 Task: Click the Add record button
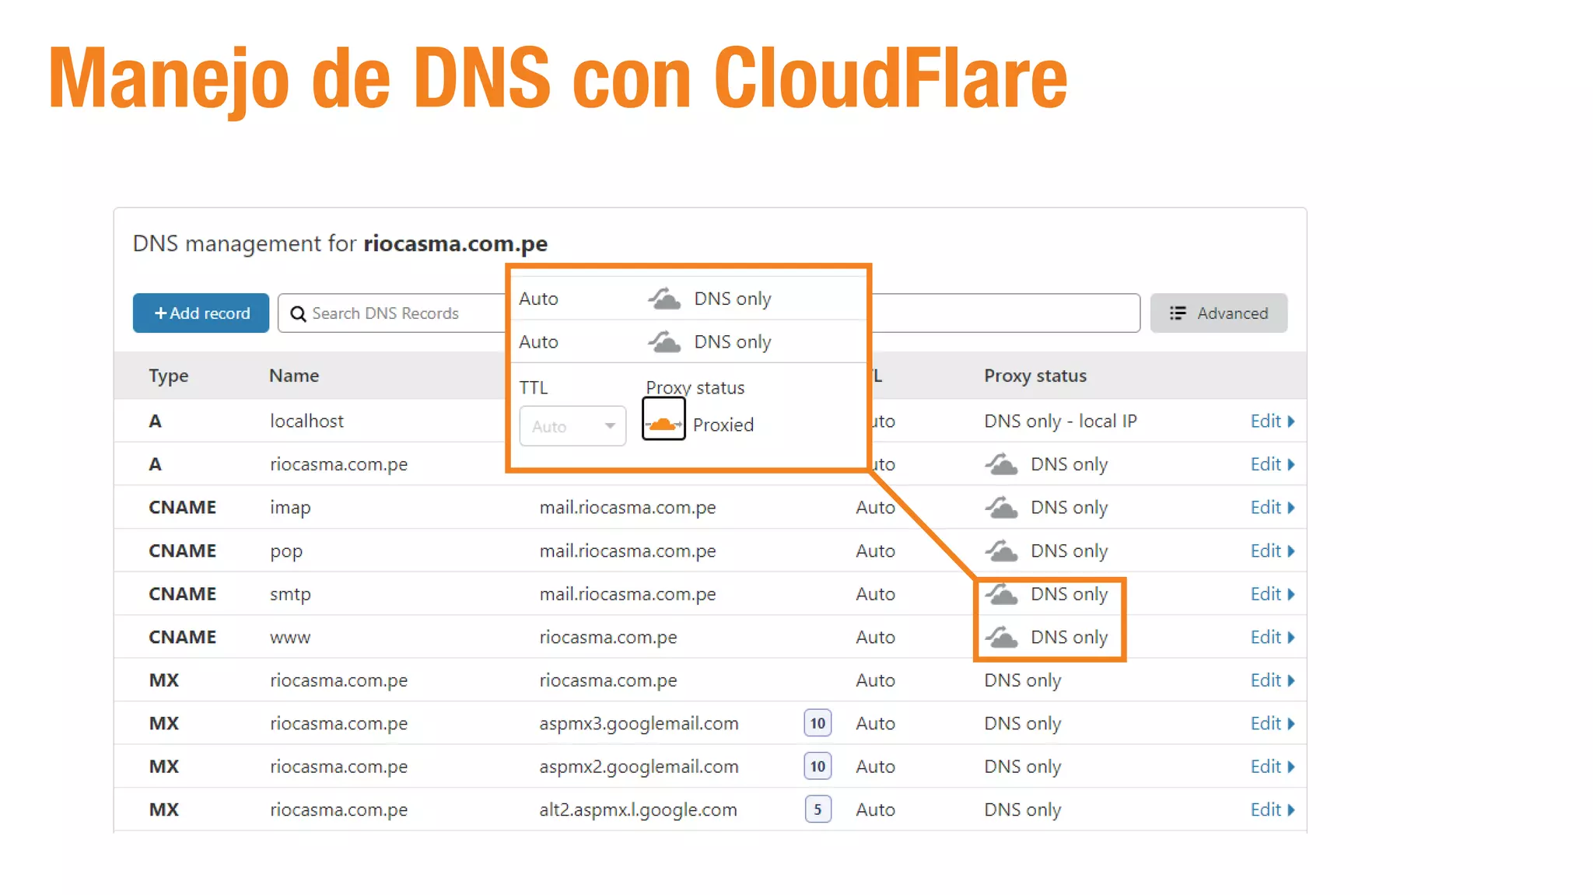pos(201,313)
